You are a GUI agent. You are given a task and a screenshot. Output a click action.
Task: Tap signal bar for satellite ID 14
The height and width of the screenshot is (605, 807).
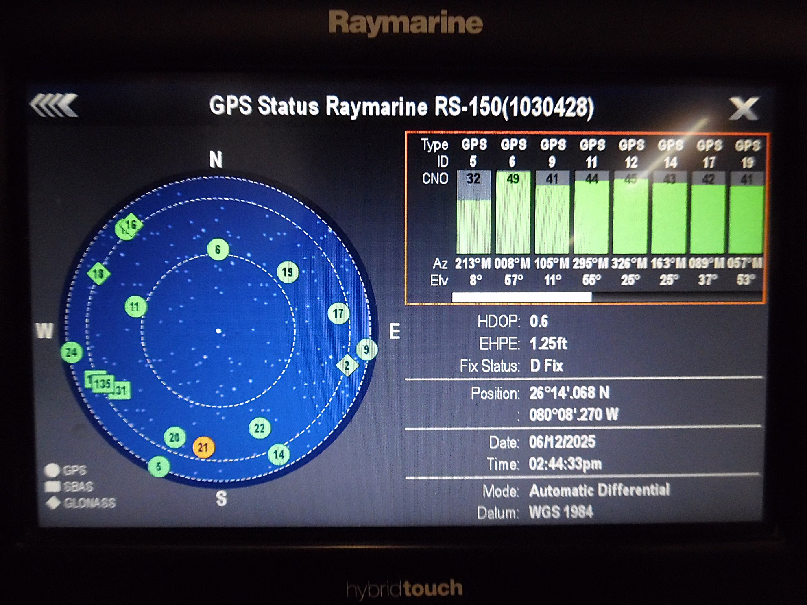coord(670,212)
